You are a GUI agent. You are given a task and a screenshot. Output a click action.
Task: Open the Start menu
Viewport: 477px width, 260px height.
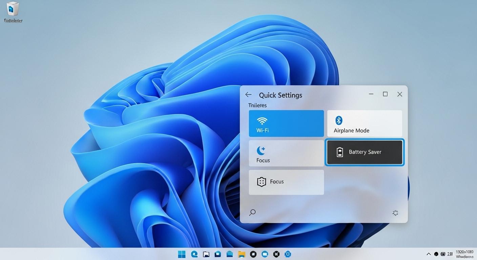coord(182,254)
